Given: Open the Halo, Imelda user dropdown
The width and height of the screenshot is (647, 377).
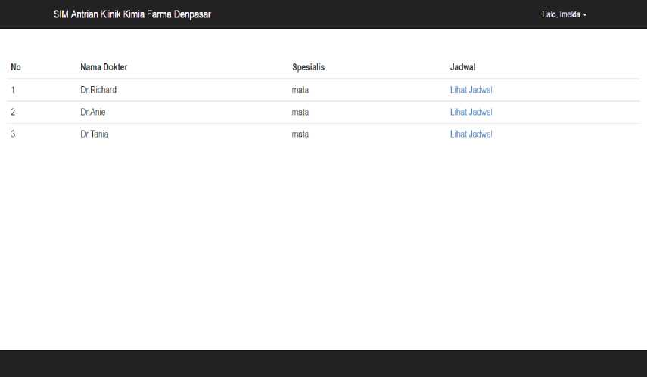Looking at the screenshot, I should 564,14.
